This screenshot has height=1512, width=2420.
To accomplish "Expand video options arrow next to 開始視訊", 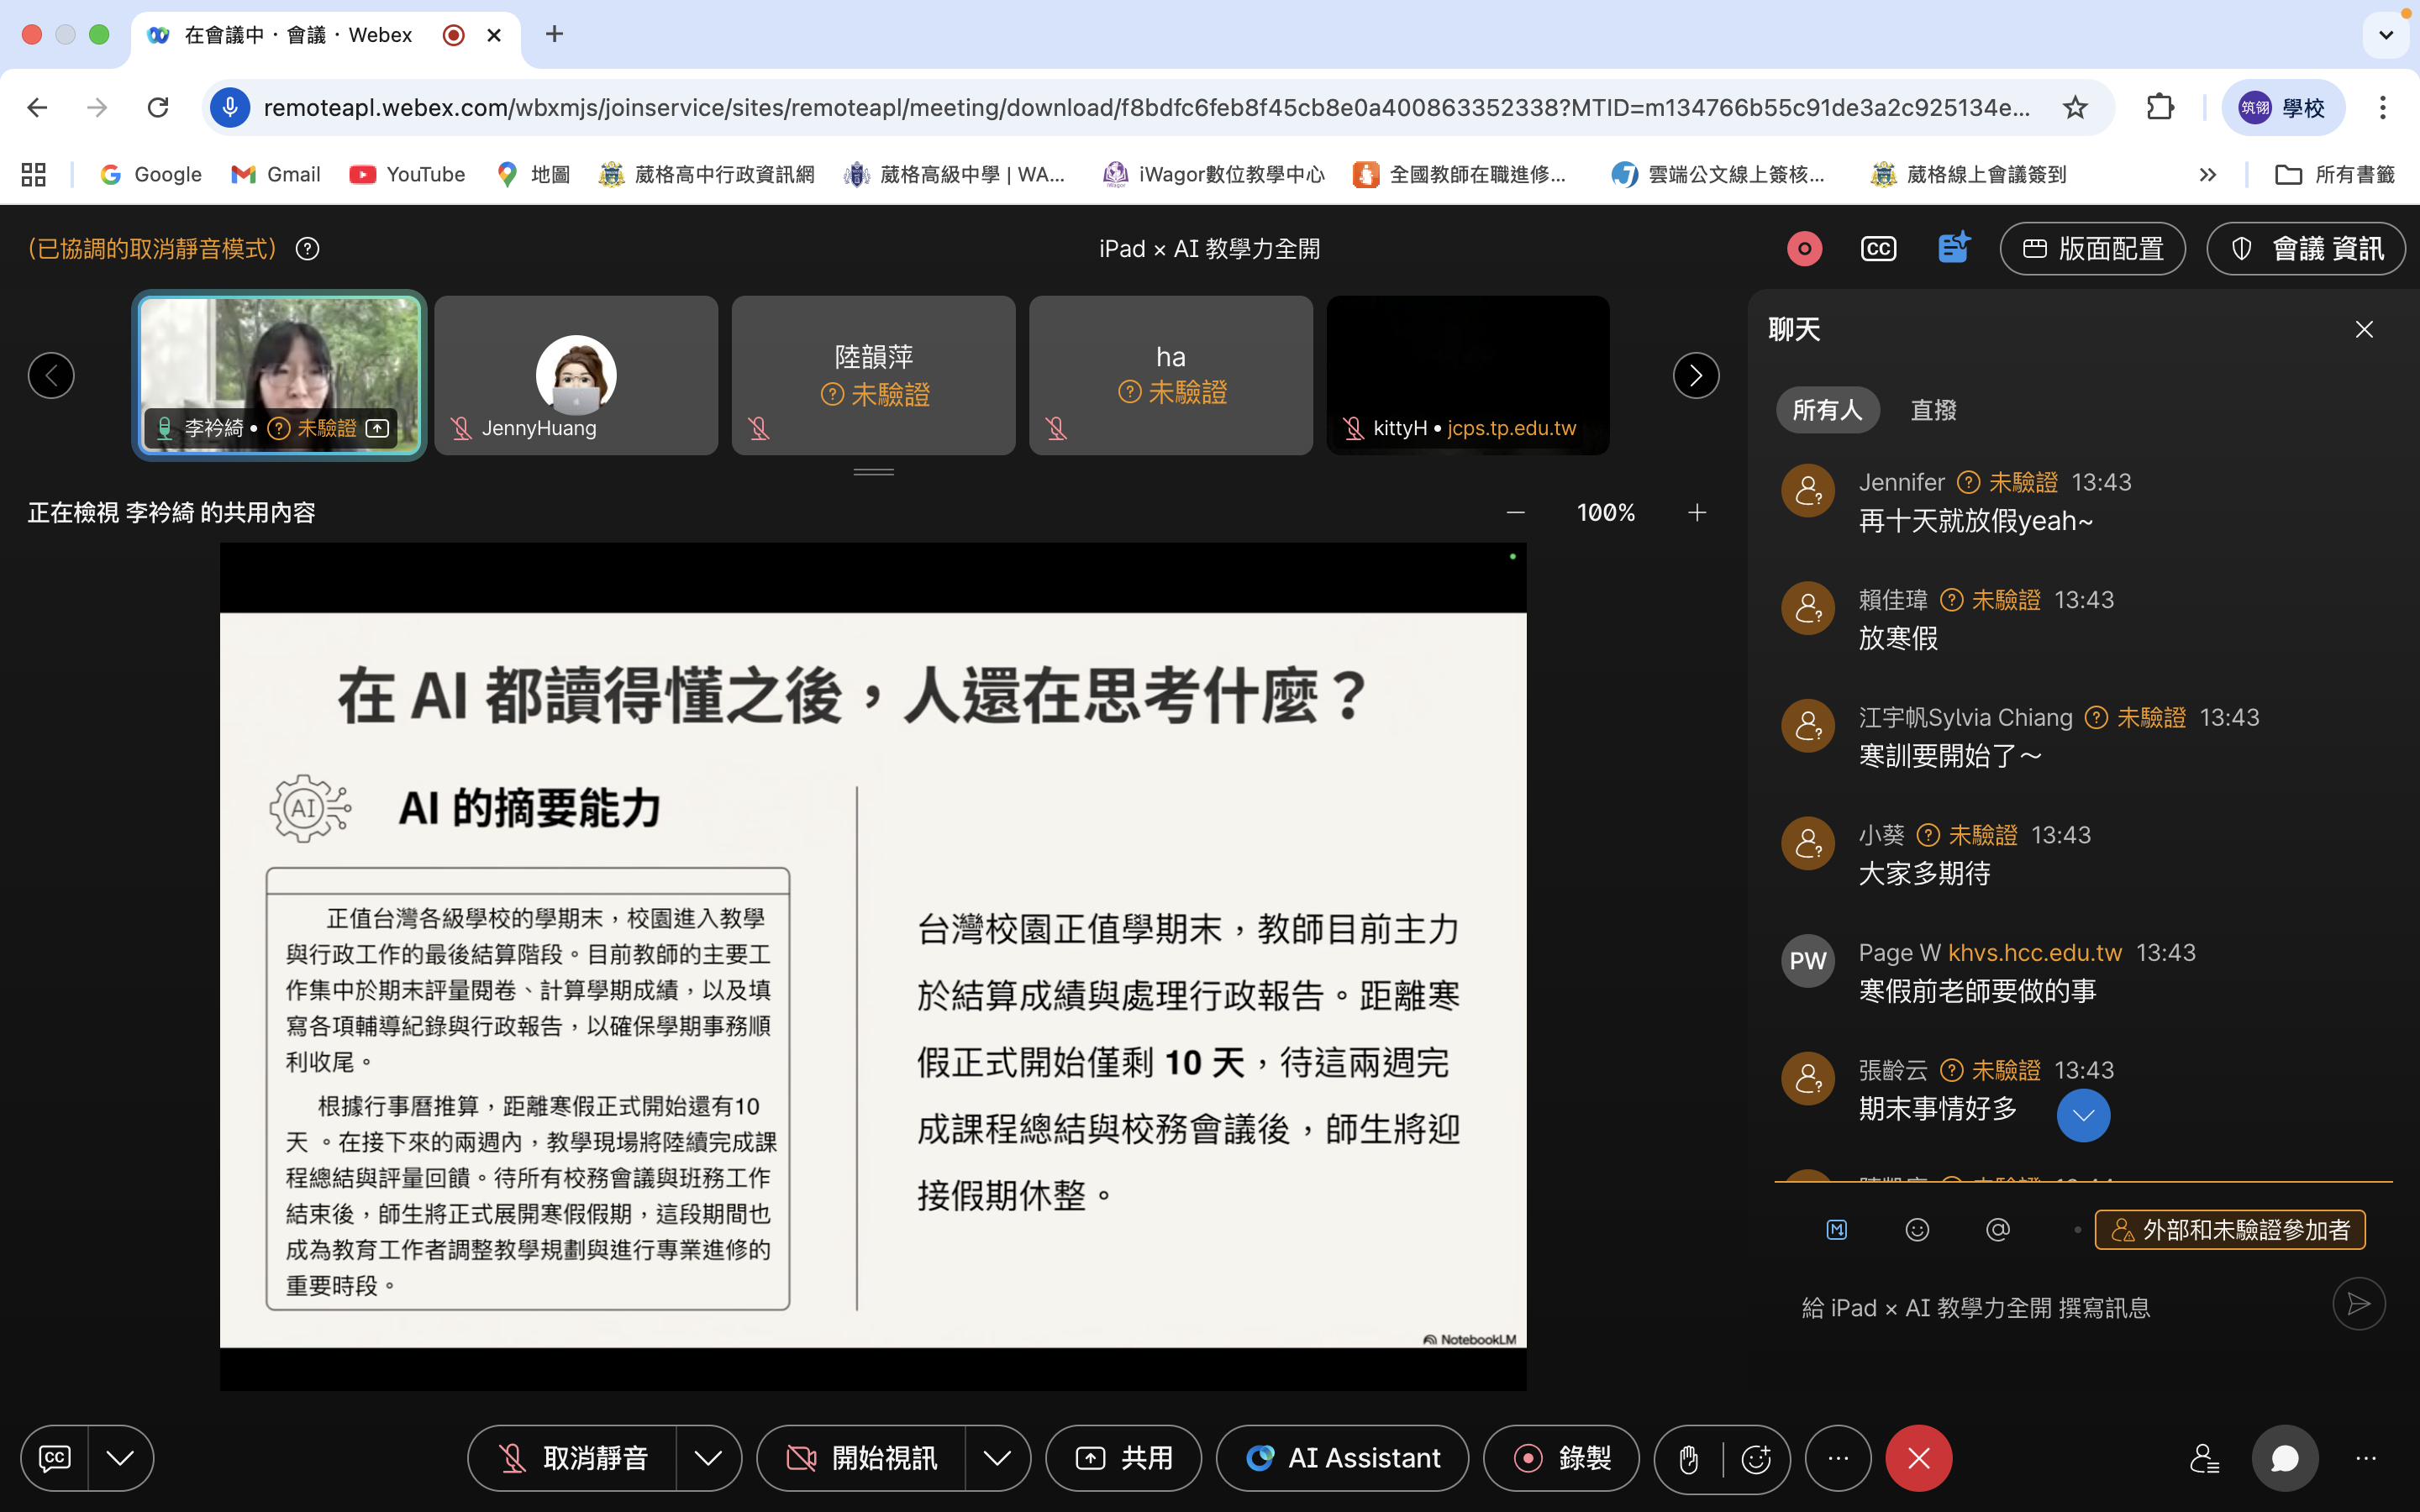I will coord(996,1459).
